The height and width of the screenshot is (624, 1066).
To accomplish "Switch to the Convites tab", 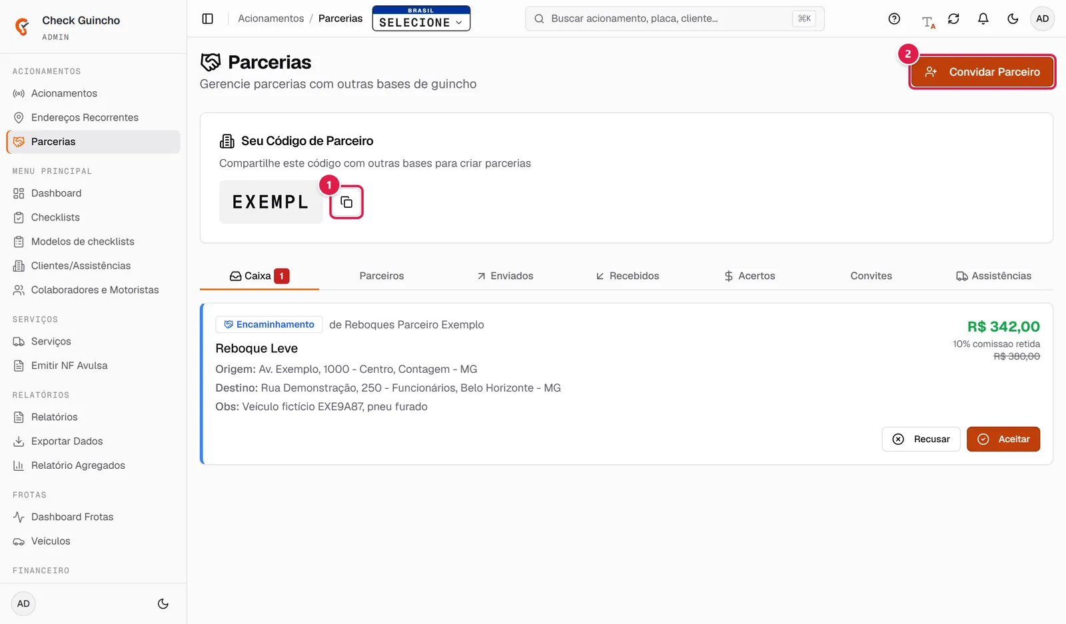I will [x=871, y=276].
